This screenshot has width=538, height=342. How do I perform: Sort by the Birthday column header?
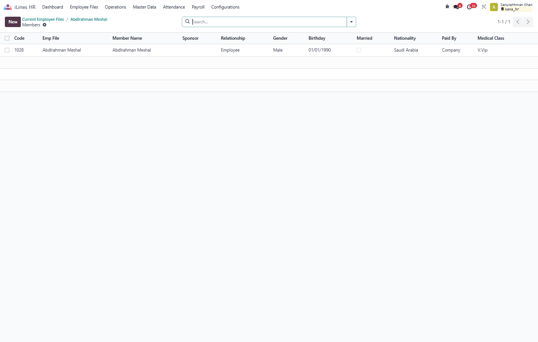click(317, 38)
